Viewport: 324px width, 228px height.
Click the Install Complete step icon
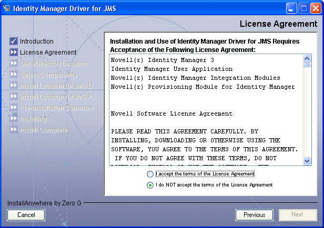14,130
